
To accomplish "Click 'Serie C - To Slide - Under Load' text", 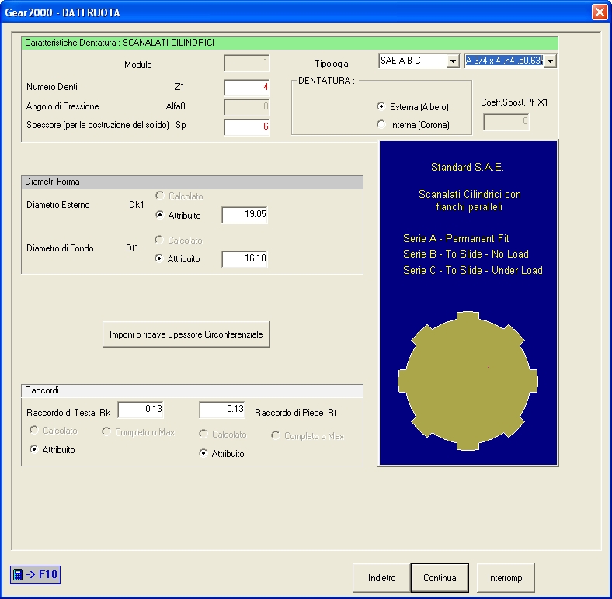I will (473, 270).
